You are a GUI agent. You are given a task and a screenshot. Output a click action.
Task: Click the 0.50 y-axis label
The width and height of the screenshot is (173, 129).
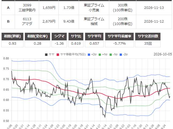click(6, 121)
